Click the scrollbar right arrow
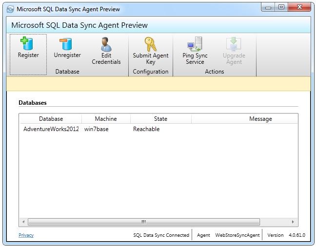This screenshot has width=316, height=247. (x=293, y=222)
